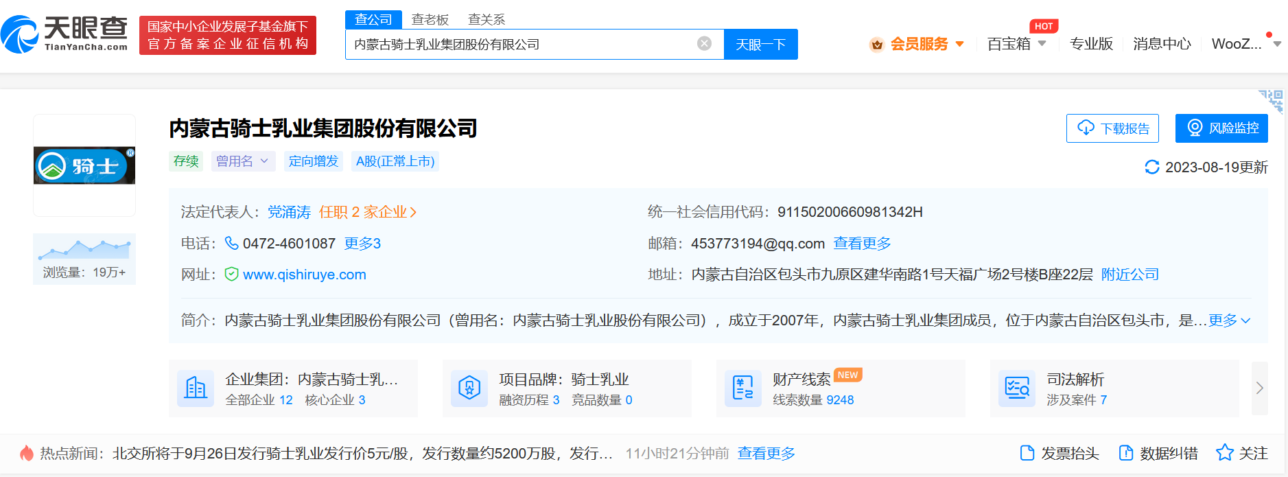The width and height of the screenshot is (1288, 477).
Task: Click the right arrow to show more cards
Action: pyautogui.click(x=1259, y=388)
